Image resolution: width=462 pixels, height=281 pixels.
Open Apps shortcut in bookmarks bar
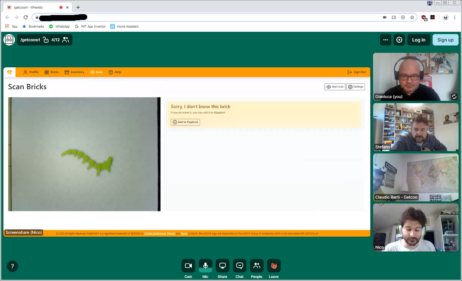(x=11, y=26)
